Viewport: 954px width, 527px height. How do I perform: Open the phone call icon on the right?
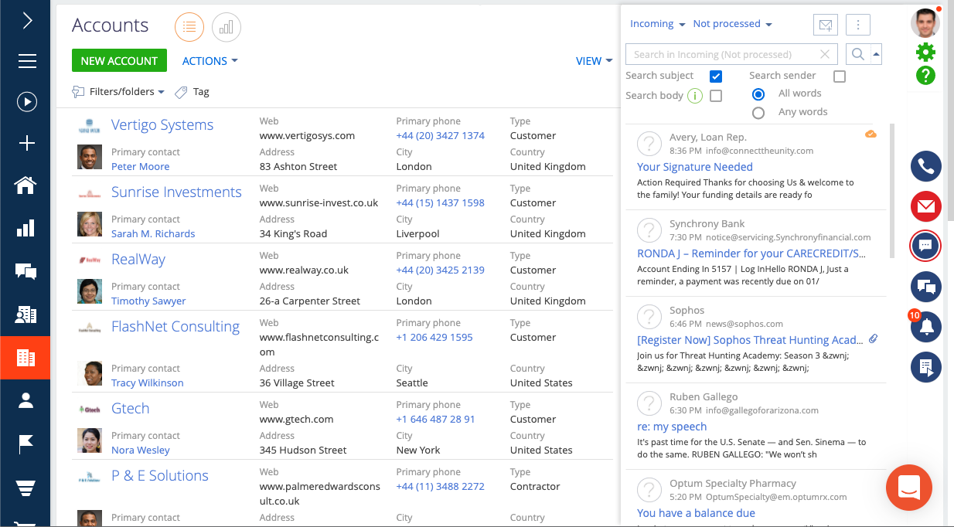925,166
